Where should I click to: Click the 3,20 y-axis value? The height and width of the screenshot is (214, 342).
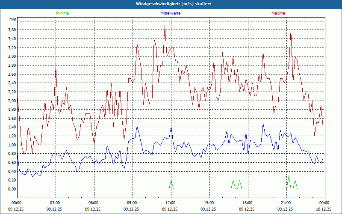pos(12,48)
